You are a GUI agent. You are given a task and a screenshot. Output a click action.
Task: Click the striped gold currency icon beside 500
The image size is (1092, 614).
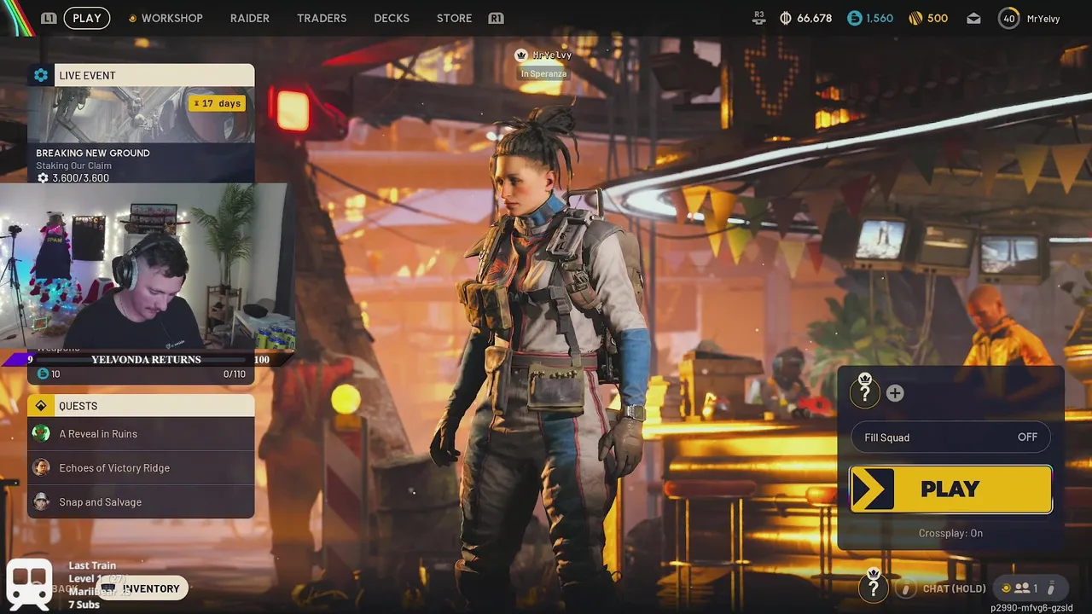point(915,18)
